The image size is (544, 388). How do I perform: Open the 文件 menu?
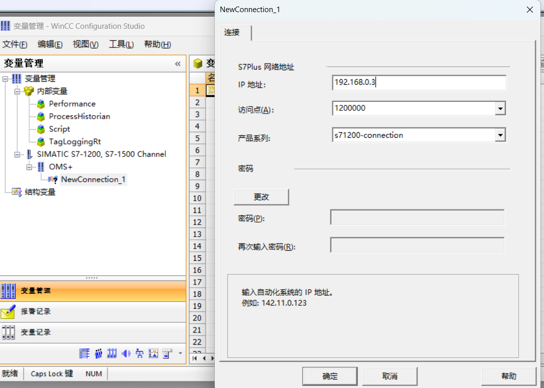pos(15,44)
